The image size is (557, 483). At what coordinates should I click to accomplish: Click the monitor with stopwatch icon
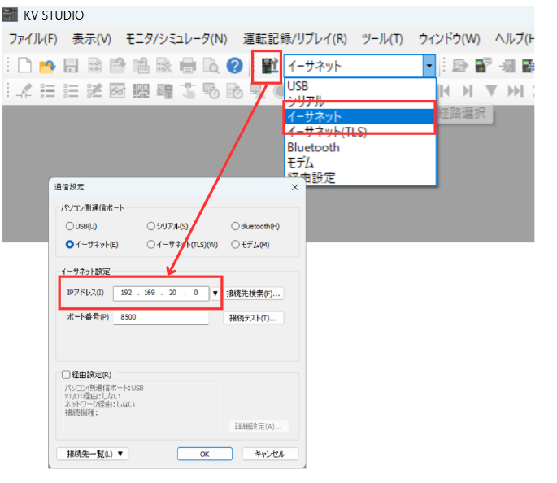(211, 91)
